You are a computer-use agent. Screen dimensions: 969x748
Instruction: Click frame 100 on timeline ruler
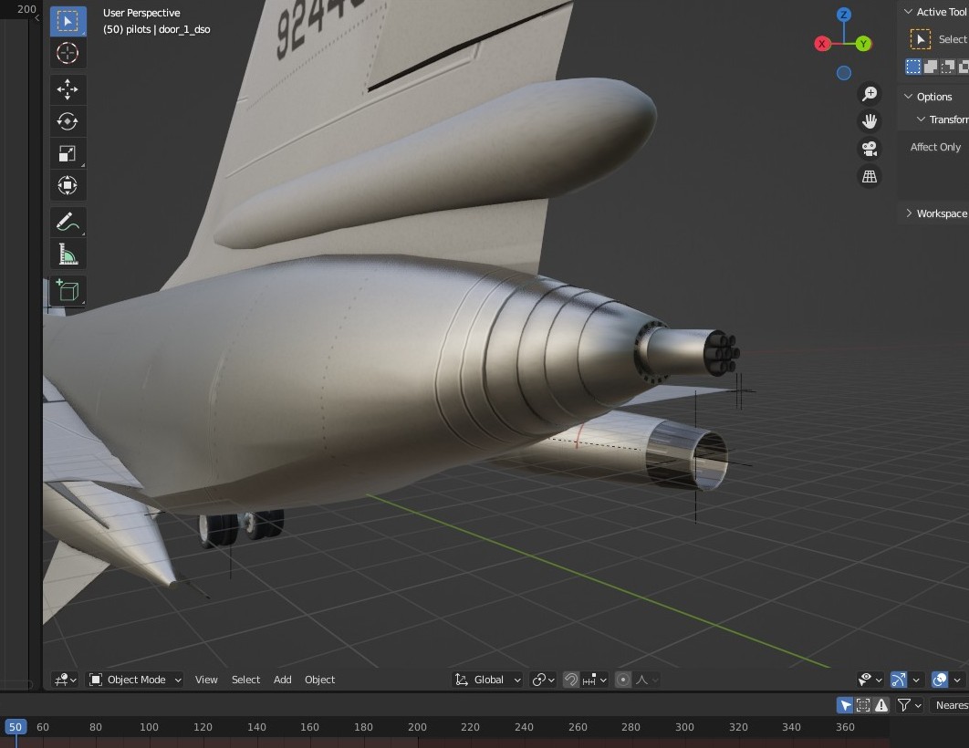[149, 727]
